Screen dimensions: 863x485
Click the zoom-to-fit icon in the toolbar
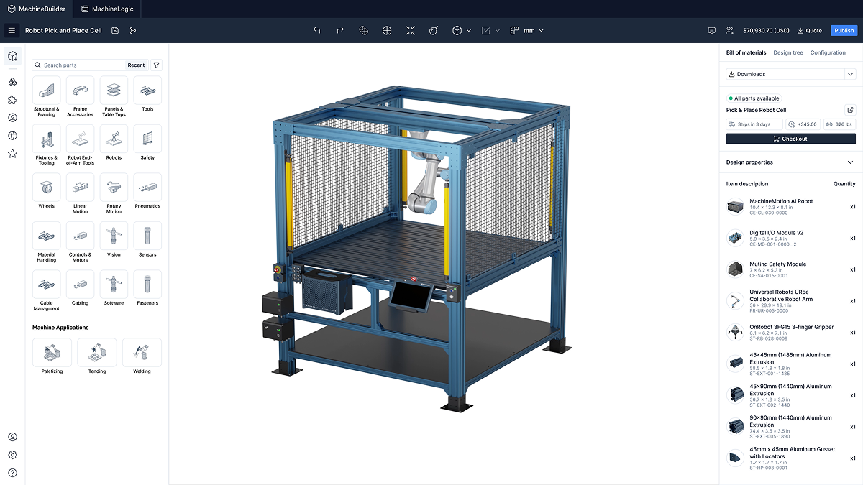[x=410, y=30]
